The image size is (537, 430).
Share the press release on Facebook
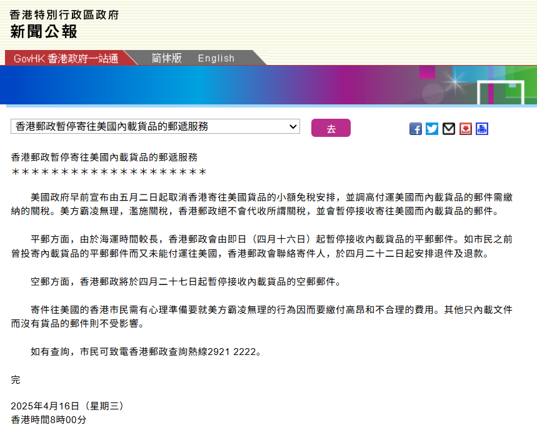click(x=416, y=129)
